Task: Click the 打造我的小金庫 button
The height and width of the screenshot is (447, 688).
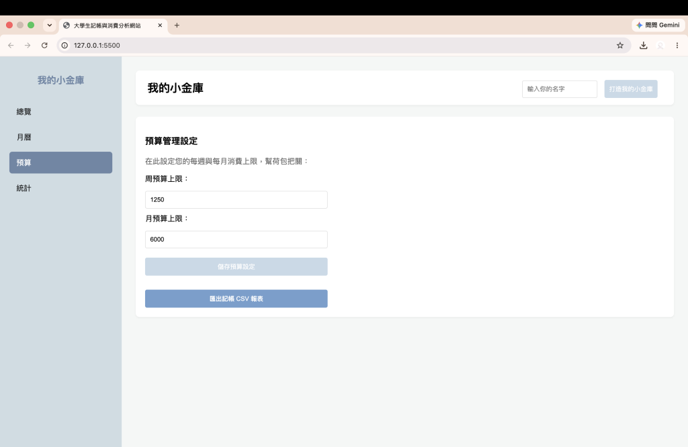Action: coord(631,89)
